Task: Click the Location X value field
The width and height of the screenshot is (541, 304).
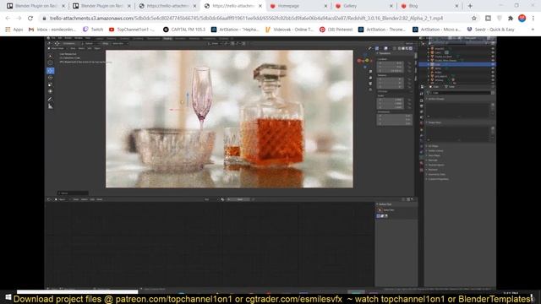Action: pos(391,63)
